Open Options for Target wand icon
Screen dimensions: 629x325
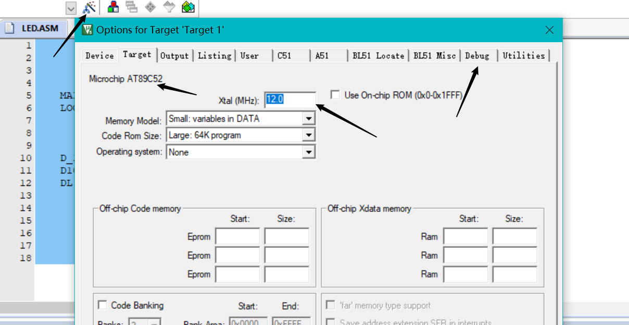[x=90, y=7]
